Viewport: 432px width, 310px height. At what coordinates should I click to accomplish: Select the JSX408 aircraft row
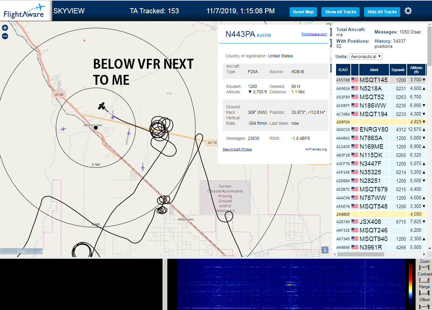tap(381, 222)
